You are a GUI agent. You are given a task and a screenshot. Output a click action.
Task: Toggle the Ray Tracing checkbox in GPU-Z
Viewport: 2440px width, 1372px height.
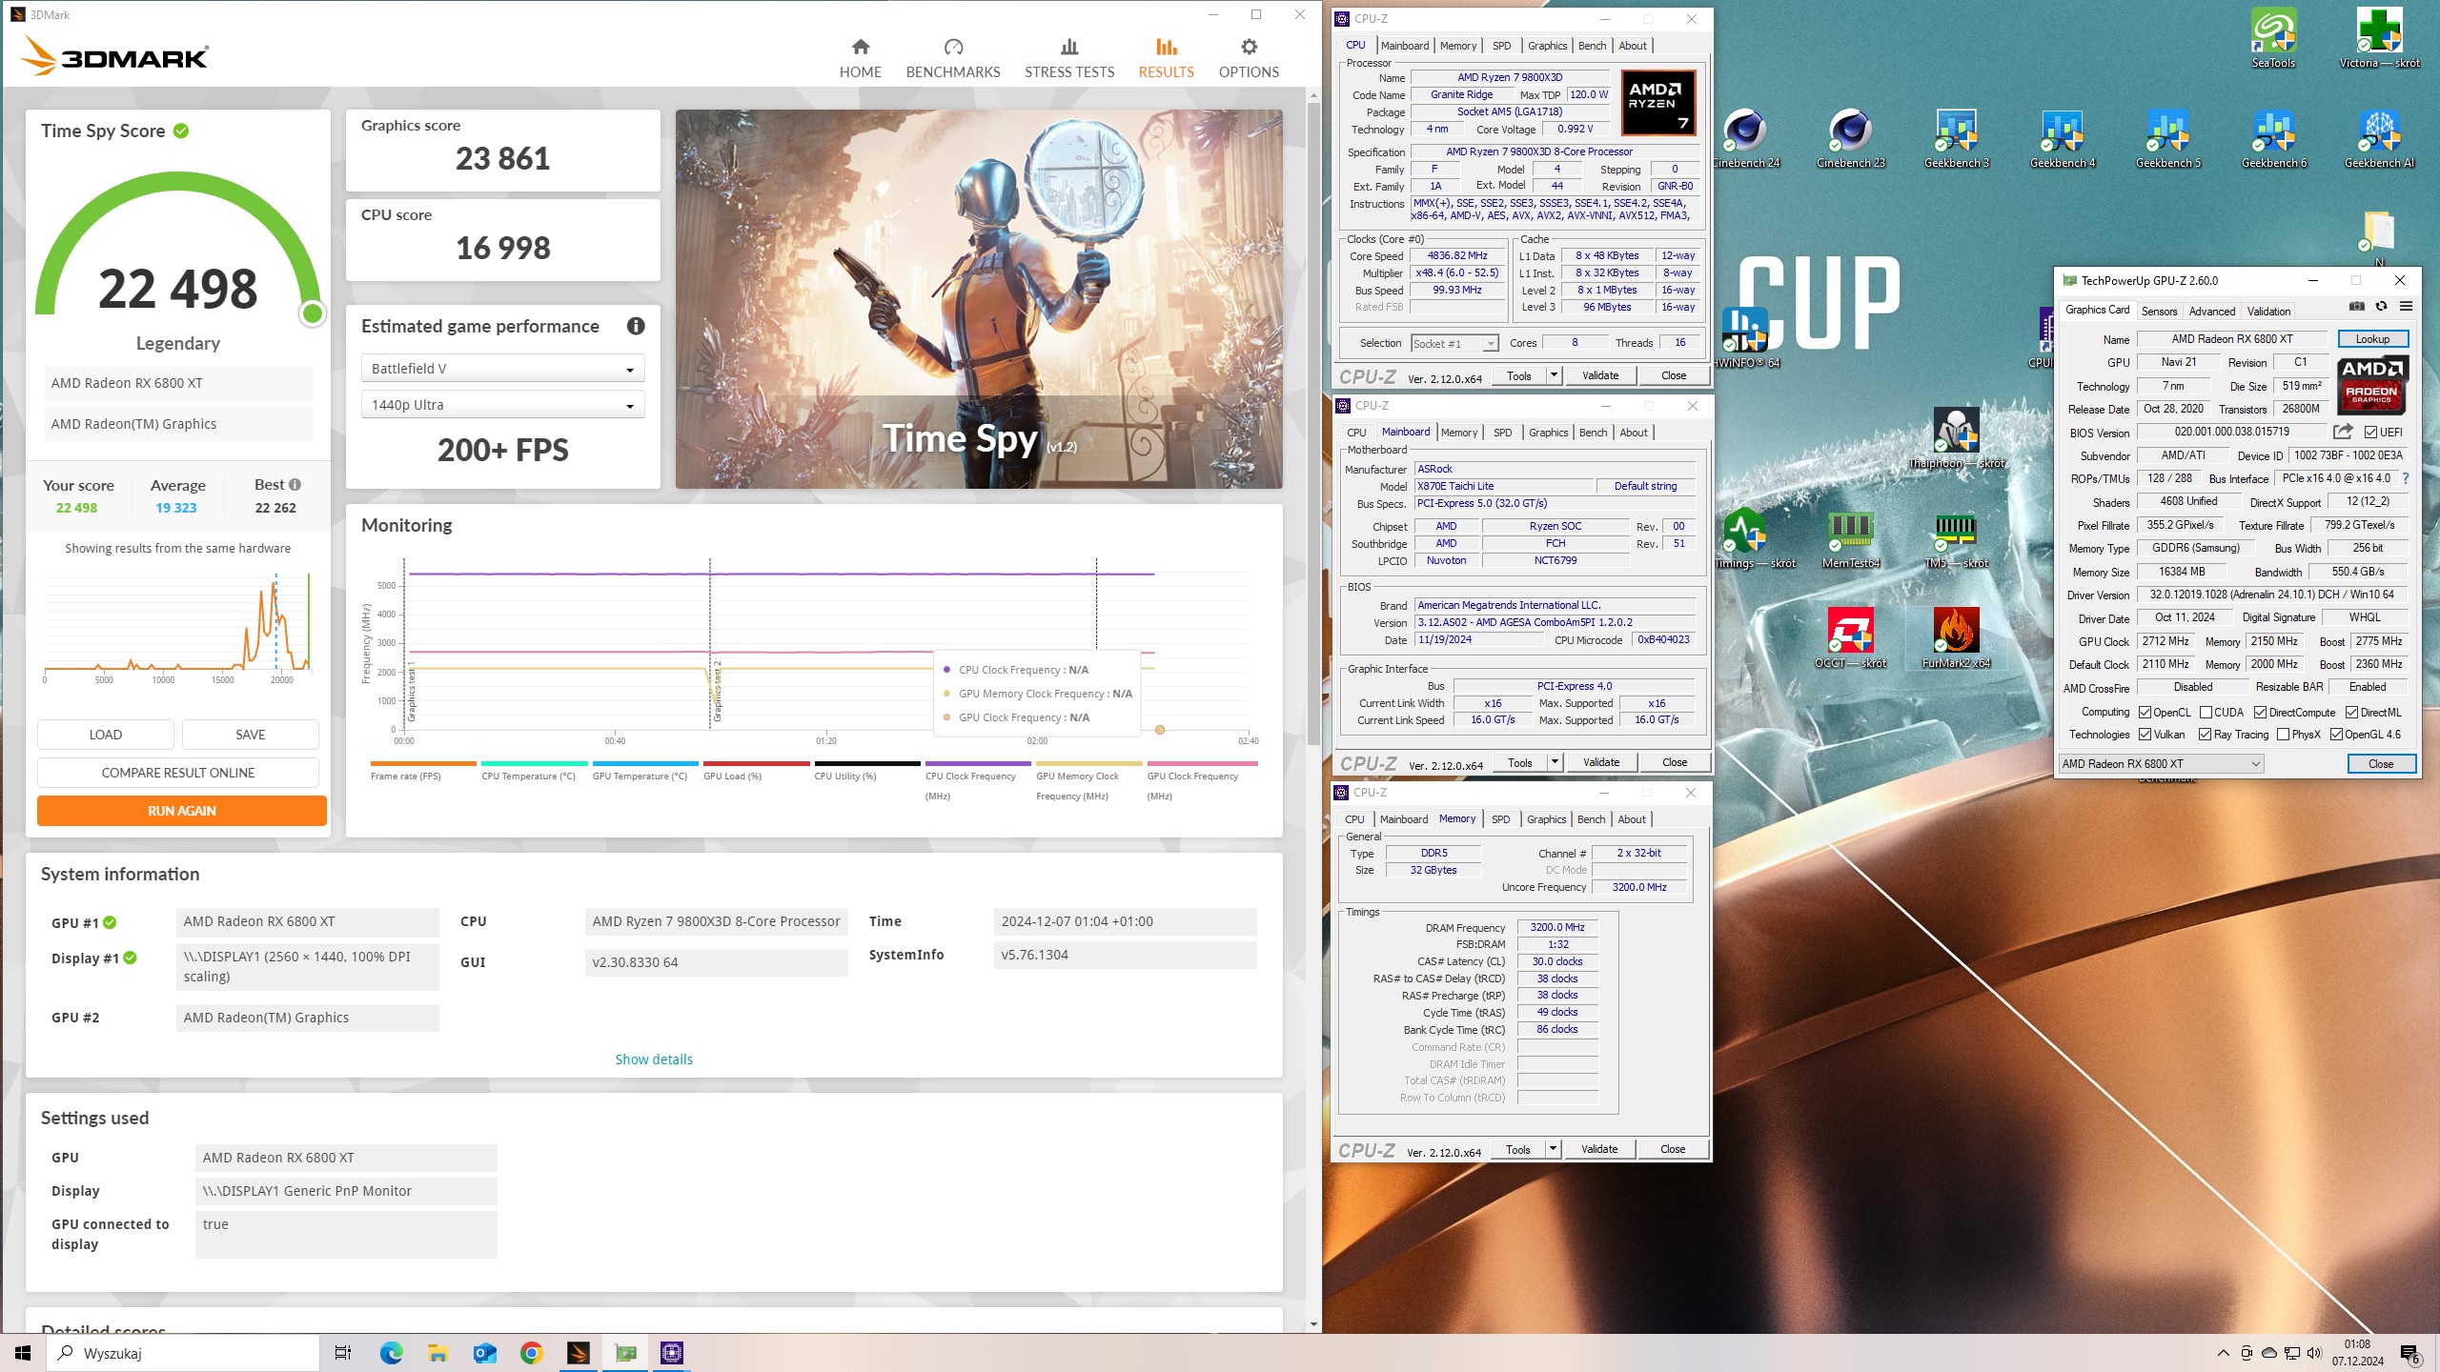click(x=2206, y=735)
